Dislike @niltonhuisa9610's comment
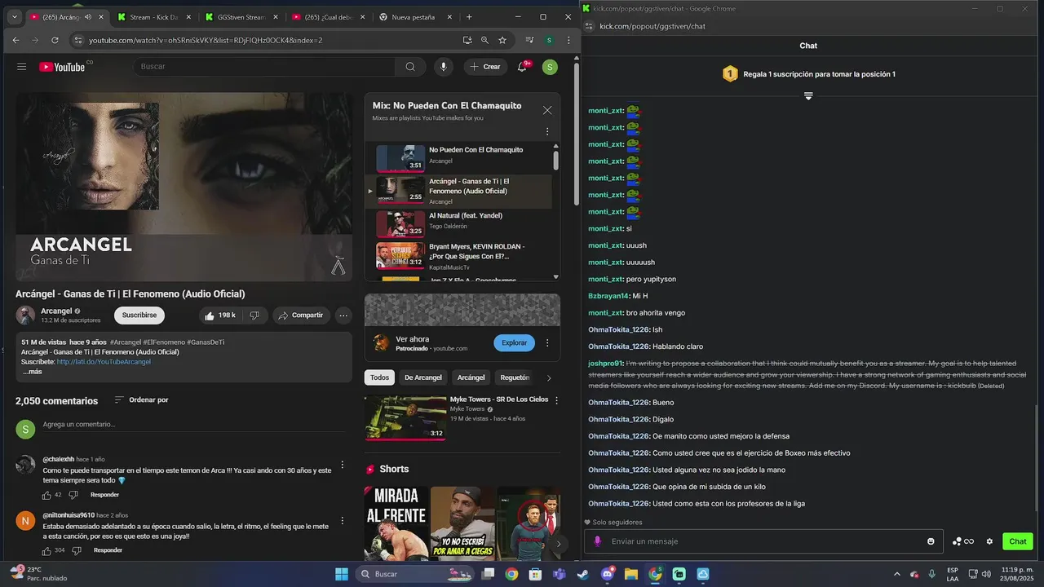This screenshot has height=587, width=1044. pyautogui.click(x=77, y=550)
